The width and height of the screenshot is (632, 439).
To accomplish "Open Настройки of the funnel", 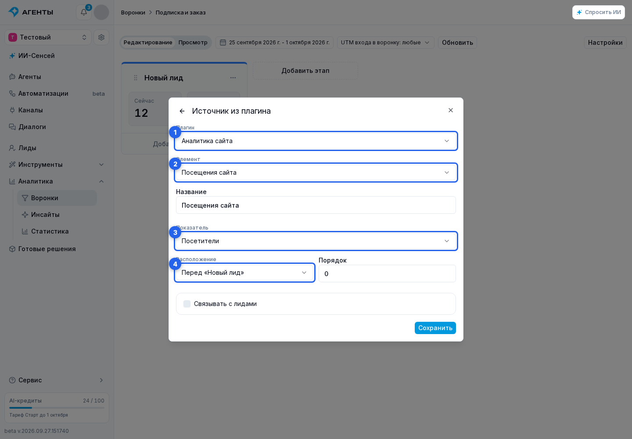I will (x=605, y=43).
